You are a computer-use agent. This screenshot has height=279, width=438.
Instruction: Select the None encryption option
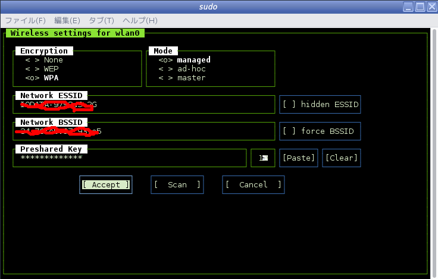click(44, 60)
